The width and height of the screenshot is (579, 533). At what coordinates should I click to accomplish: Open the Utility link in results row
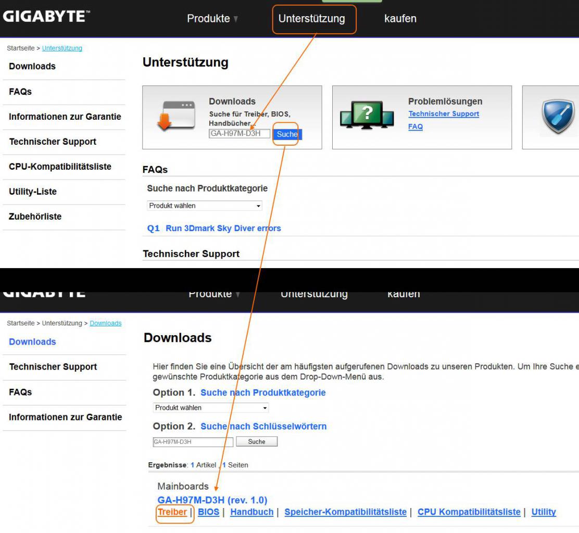point(544,512)
